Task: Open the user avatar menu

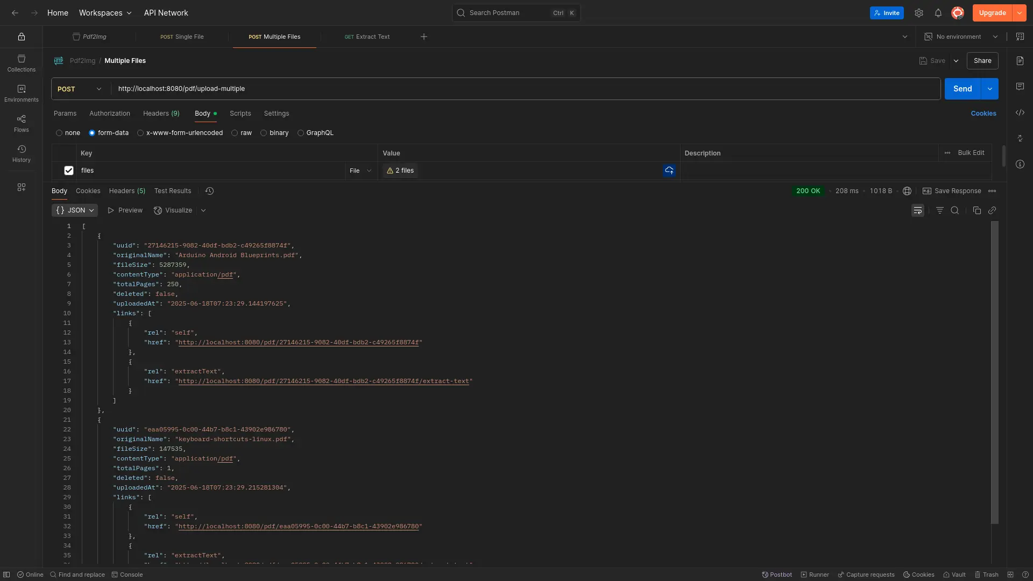Action: [x=958, y=13]
